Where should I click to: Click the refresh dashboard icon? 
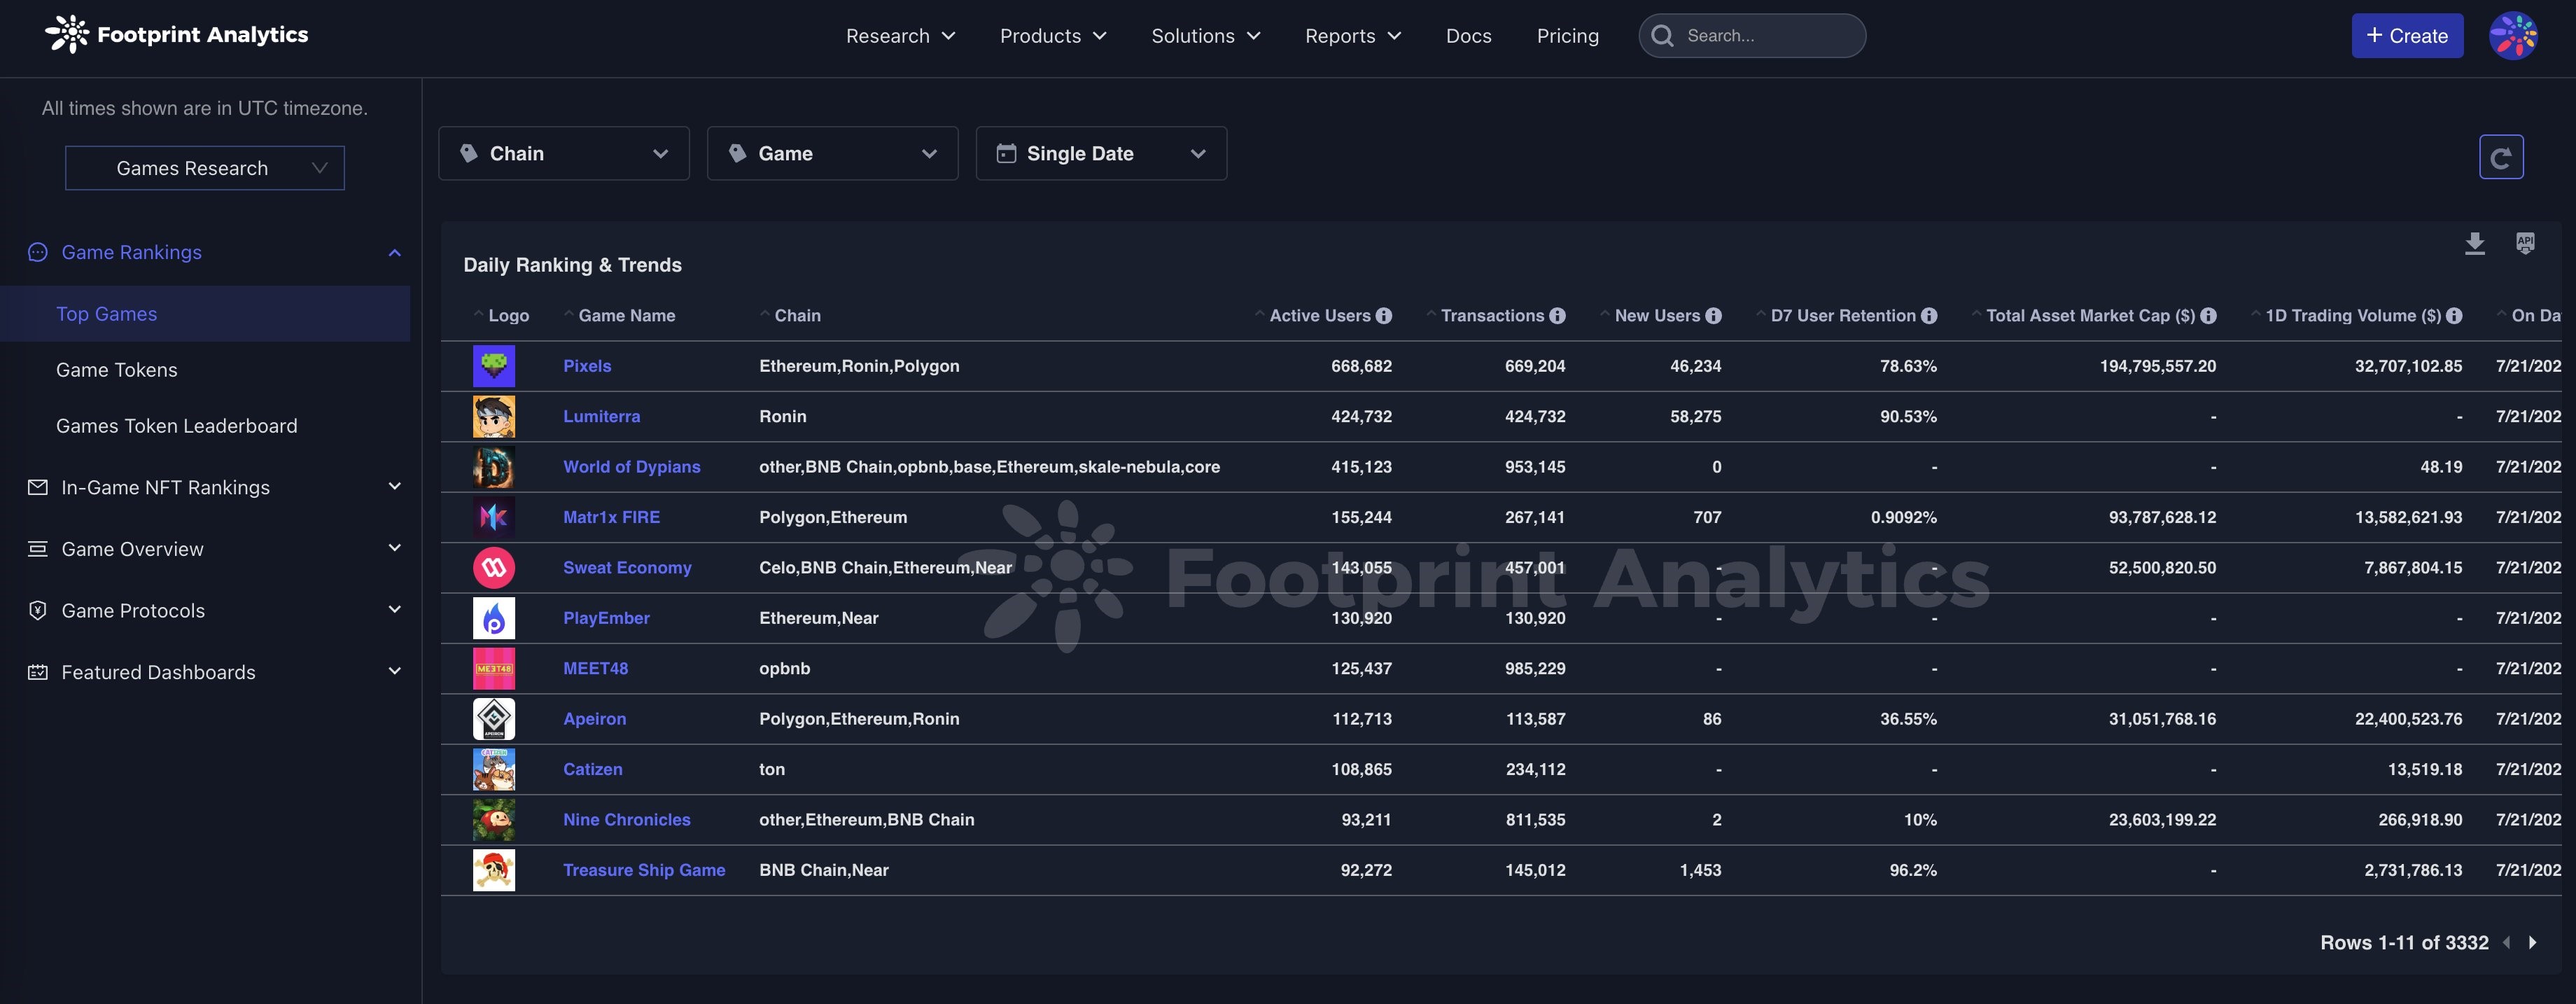[x=2501, y=157]
